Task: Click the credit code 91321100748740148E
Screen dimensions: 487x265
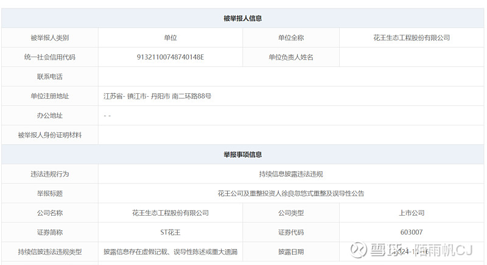Action: point(170,57)
